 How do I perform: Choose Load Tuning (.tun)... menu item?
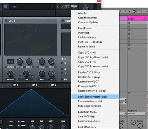tap(95, 121)
